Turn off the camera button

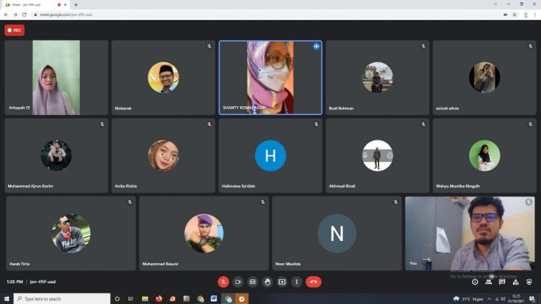pos(238,282)
